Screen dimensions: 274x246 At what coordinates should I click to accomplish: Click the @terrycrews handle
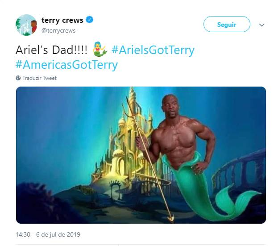point(58,31)
